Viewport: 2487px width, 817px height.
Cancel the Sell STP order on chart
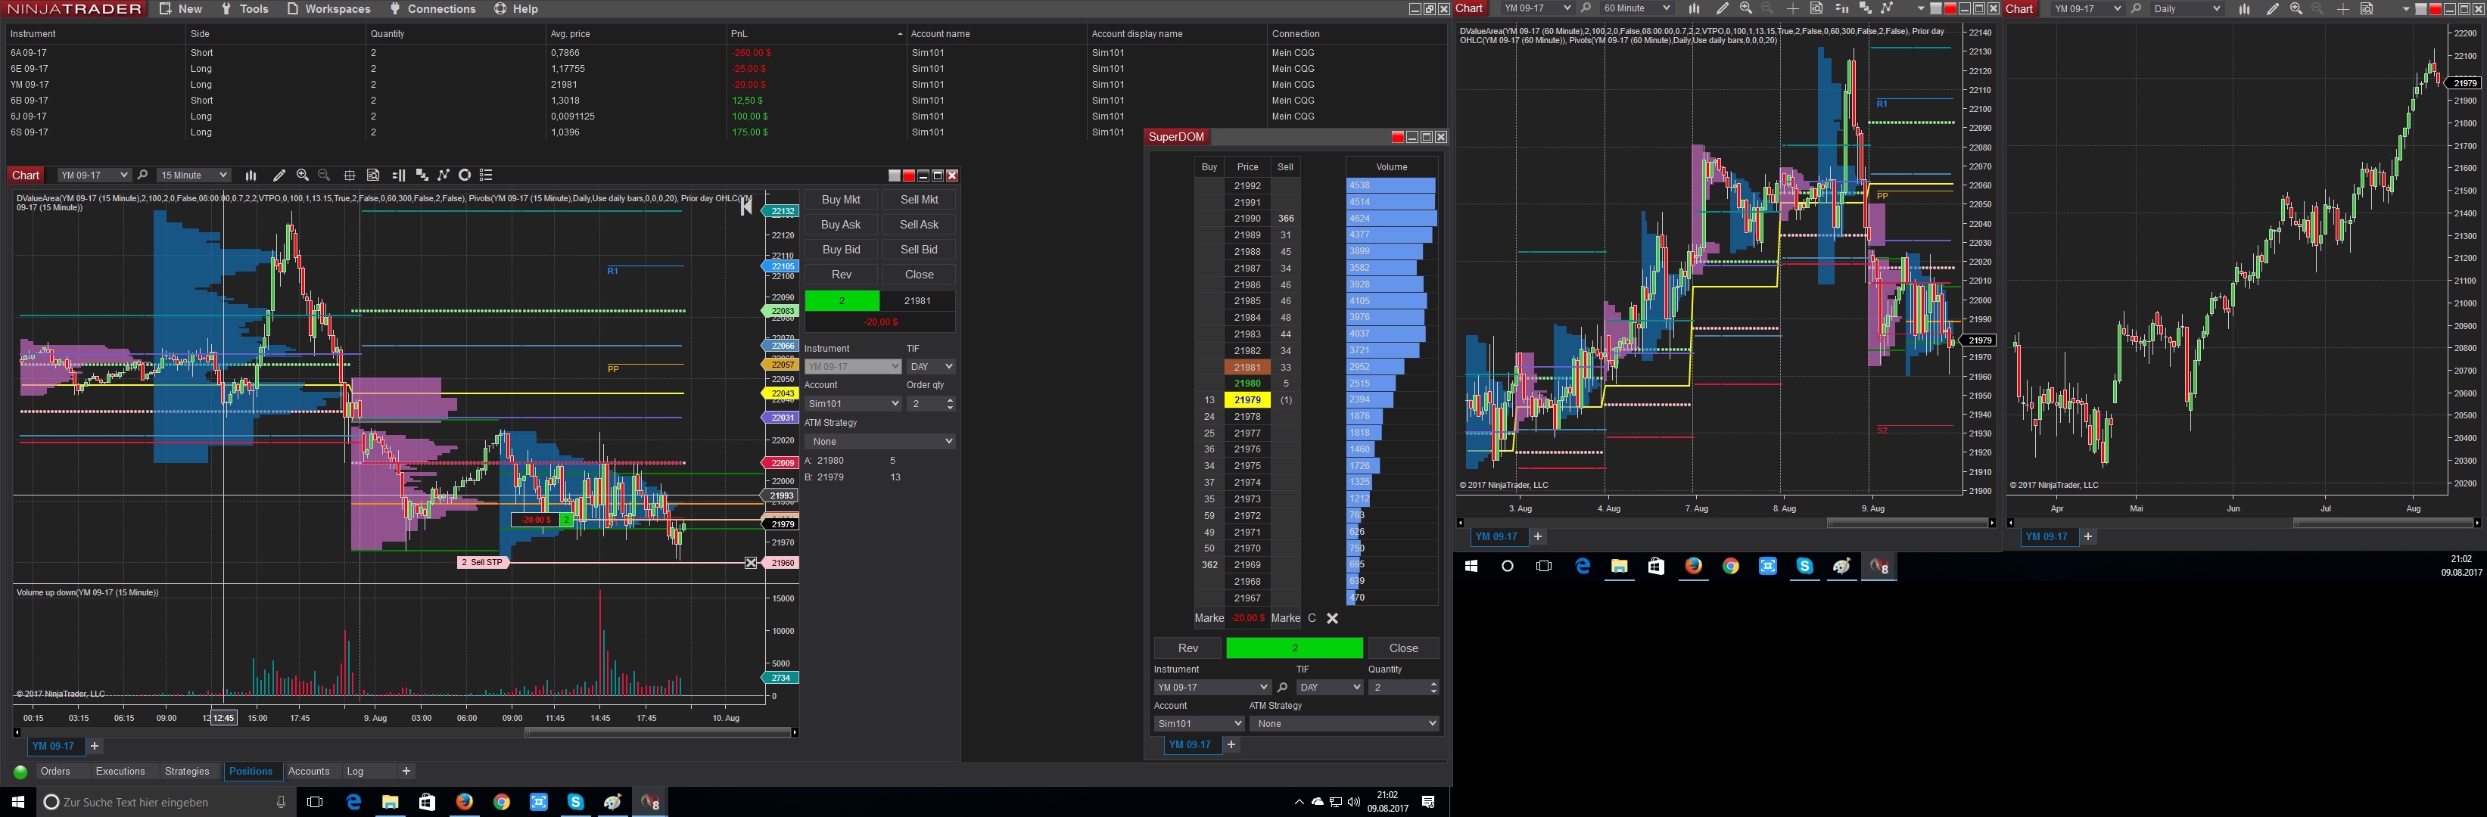click(751, 562)
